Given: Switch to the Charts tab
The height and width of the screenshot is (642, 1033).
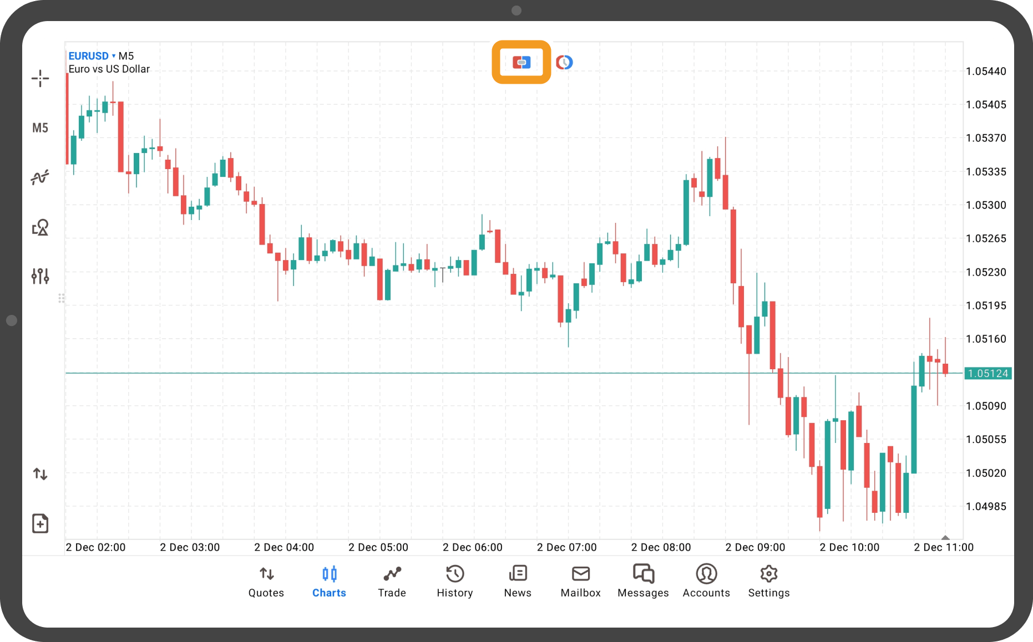Looking at the screenshot, I should 329,582.
